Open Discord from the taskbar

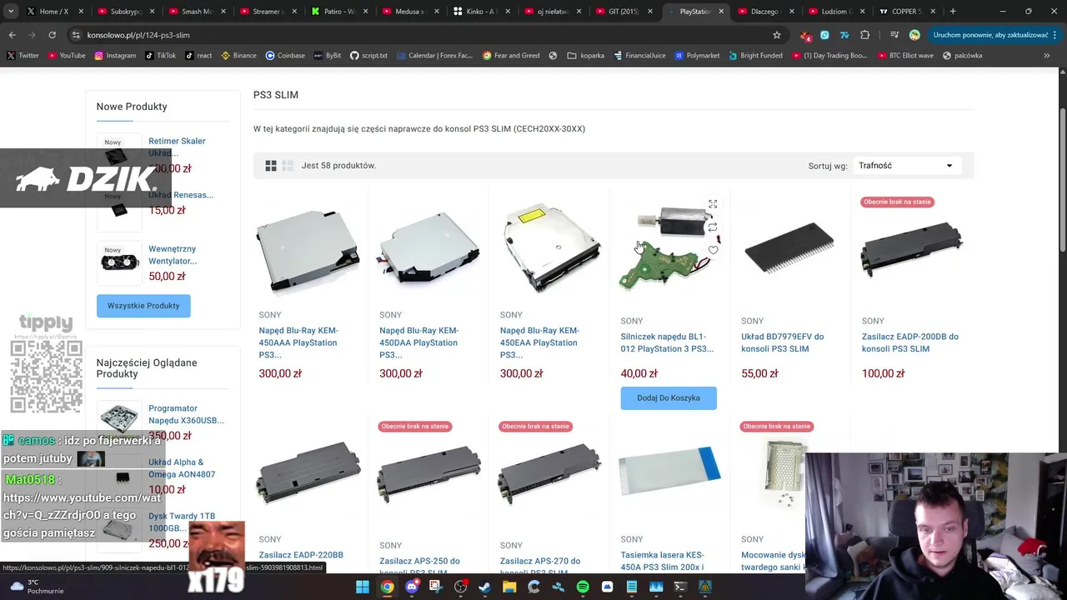pyautogui.click(x=411, y=587)
